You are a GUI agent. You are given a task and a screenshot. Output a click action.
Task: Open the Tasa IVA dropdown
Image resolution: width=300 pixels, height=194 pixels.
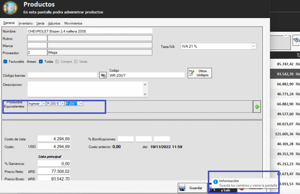click(x=253, y=46)
